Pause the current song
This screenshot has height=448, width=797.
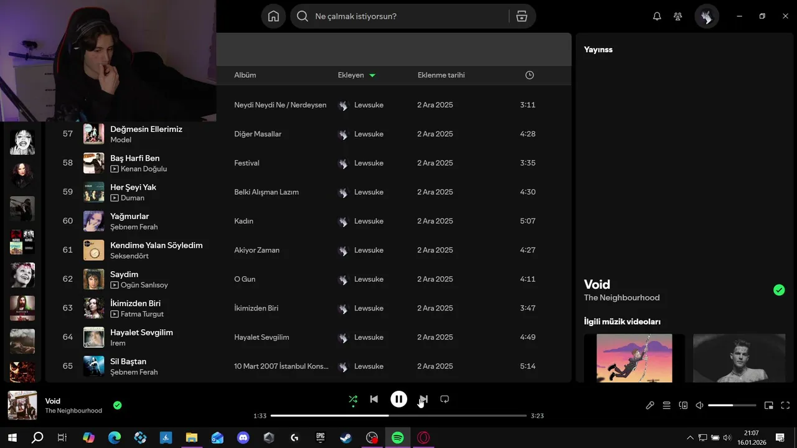[398, 399]
